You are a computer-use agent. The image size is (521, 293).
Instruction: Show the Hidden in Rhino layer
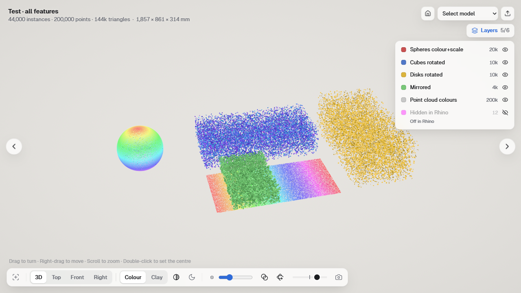tap(505, 112)
